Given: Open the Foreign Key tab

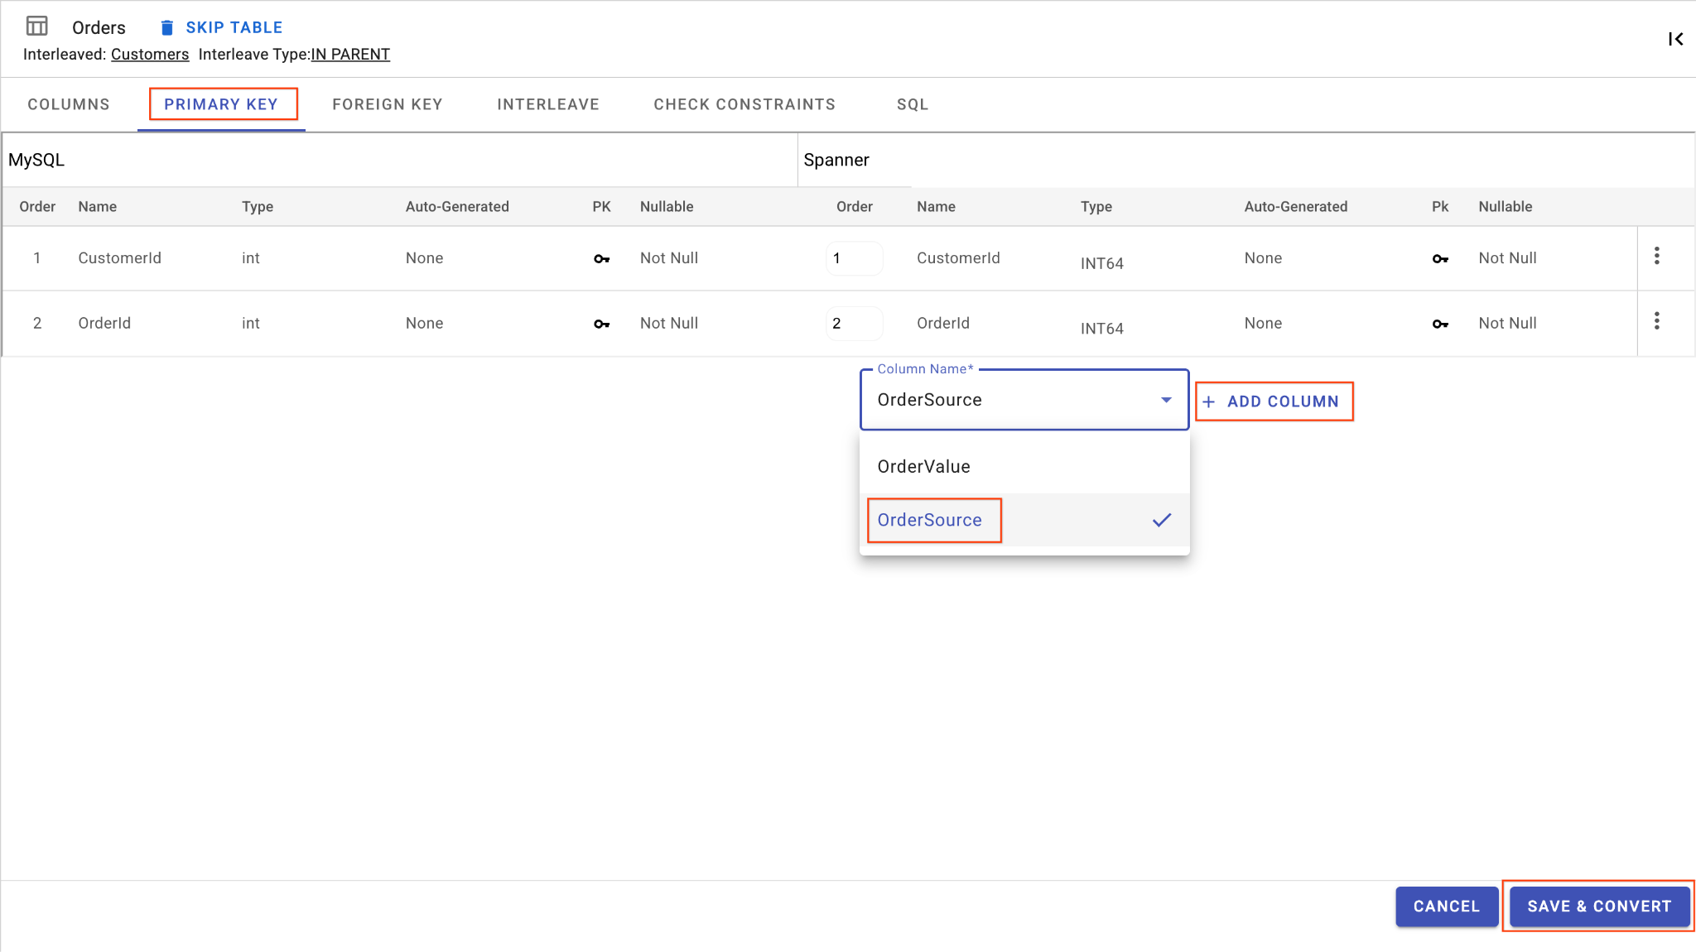Looking at the screenshot, I should coord(388,104).
